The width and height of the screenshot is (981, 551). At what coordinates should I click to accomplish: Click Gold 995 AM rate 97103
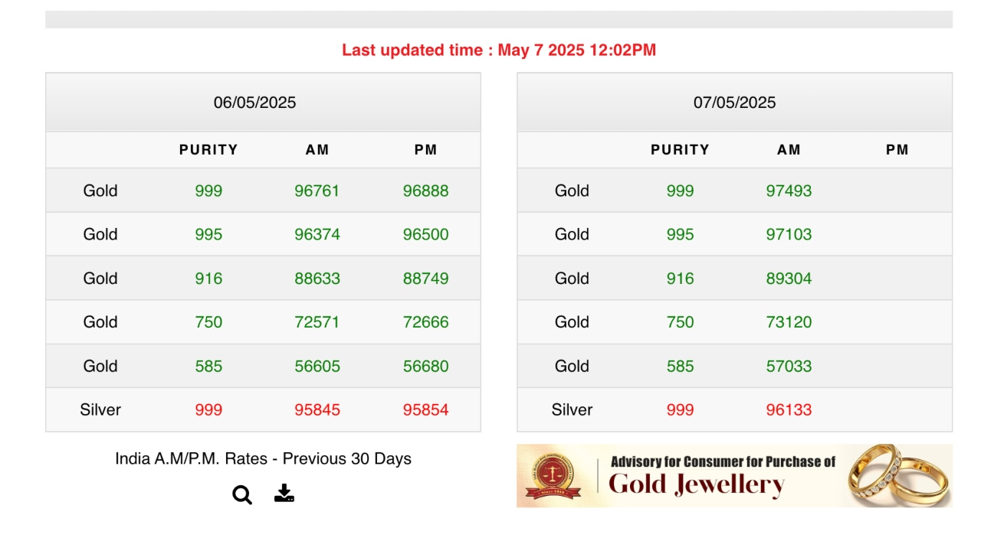[x=789, y=234]
